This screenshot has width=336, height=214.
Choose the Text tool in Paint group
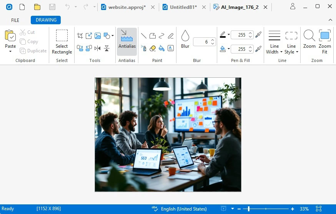click(171, 48)
